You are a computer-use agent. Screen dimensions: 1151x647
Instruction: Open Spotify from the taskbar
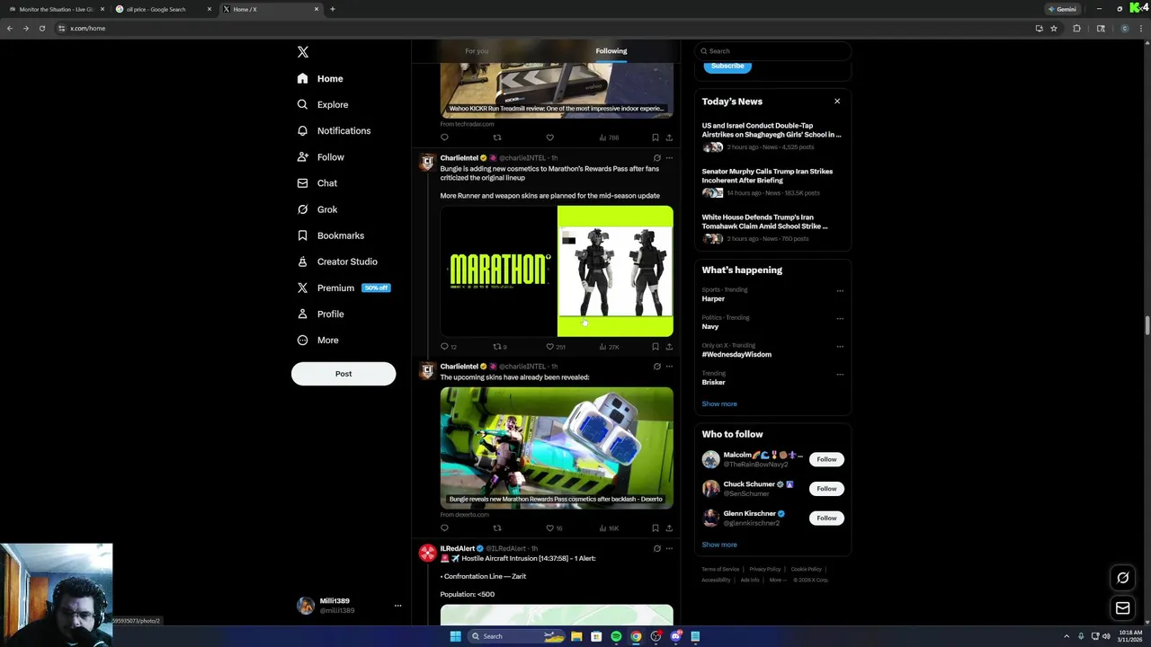click(x=616, y=636)
